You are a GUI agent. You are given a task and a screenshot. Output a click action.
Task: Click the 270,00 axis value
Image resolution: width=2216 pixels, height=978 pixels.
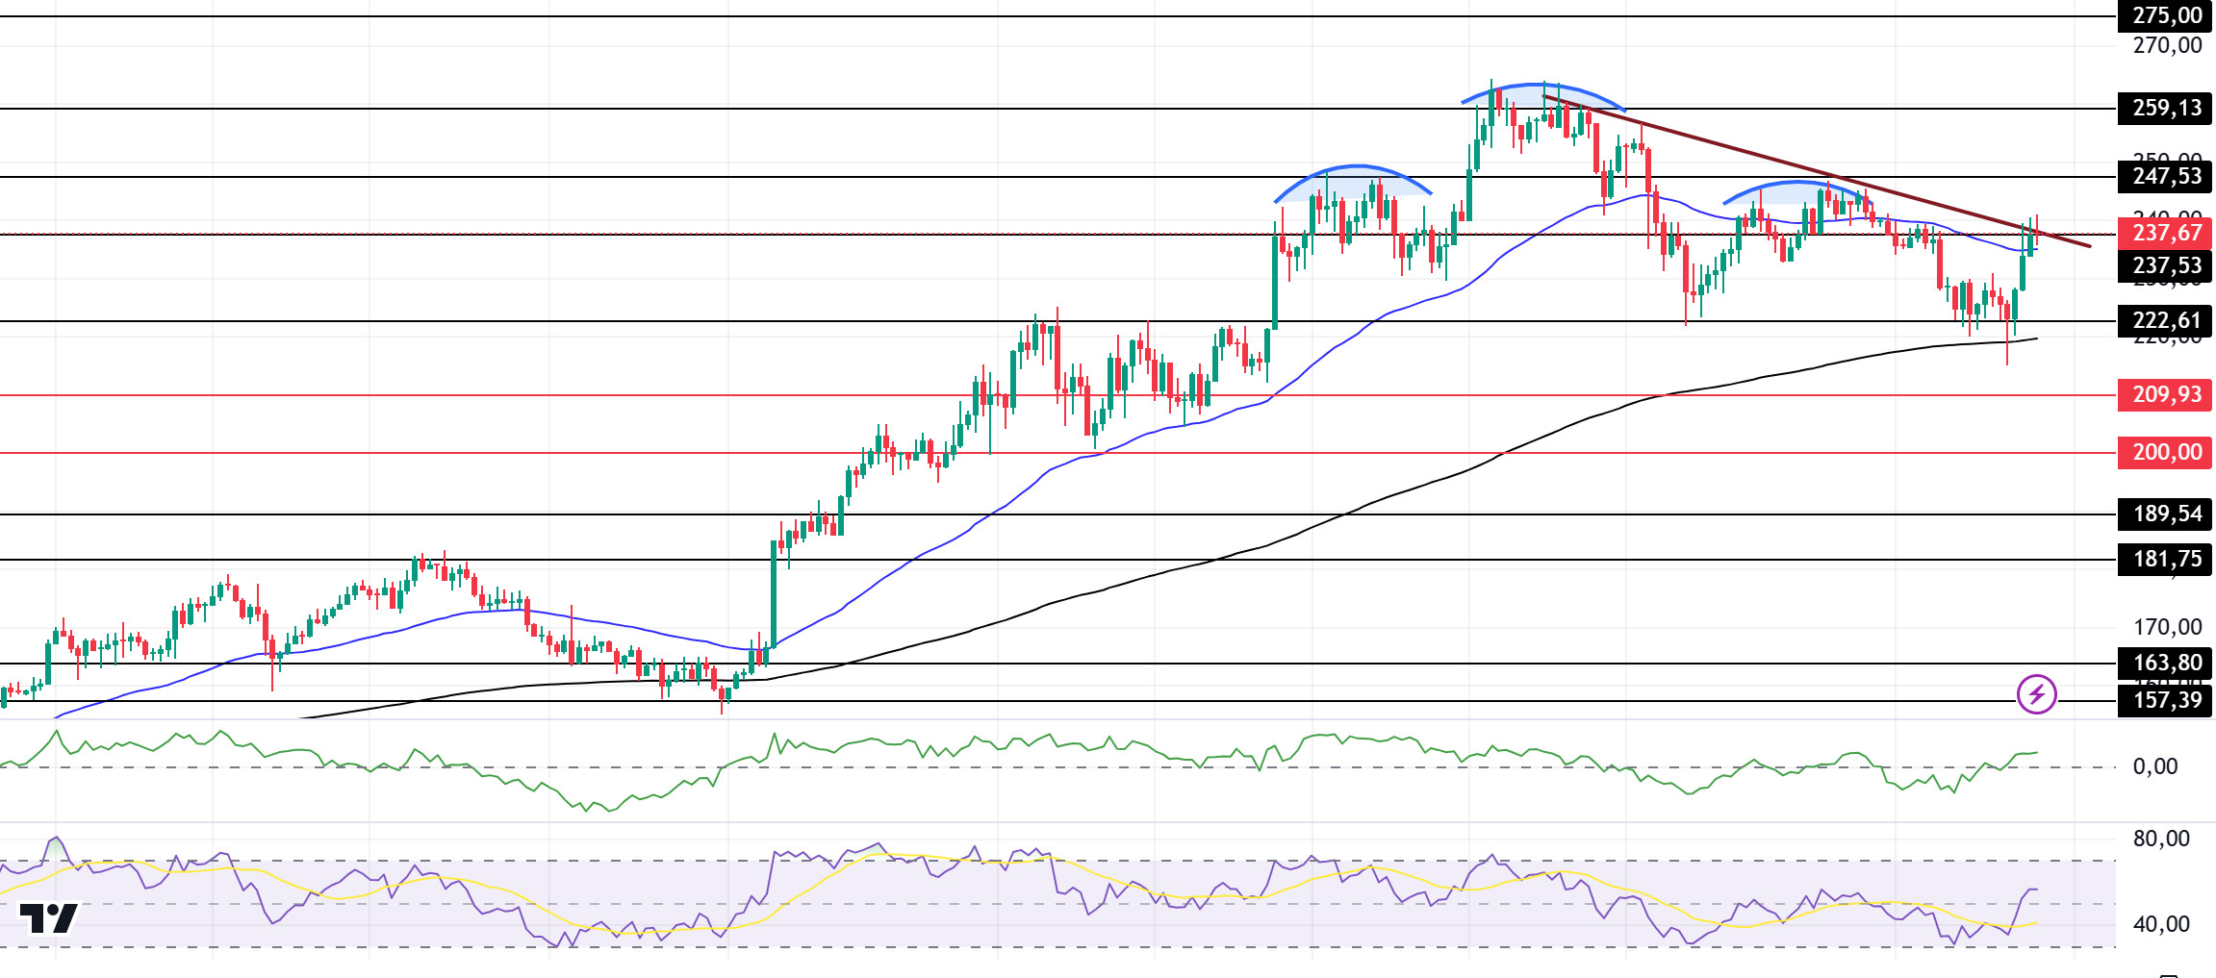coord(2167,45)
